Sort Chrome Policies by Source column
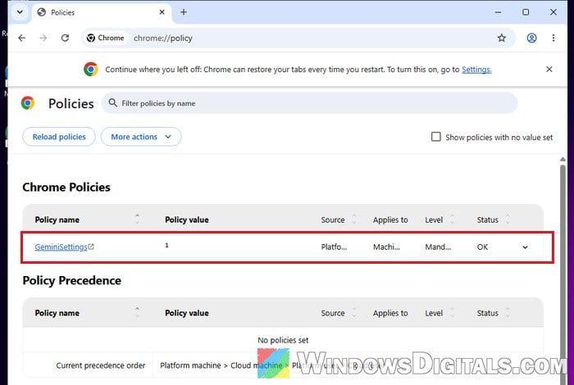Image resolution: width=574 pixels, height=385 pixels. tap(353, 220)
